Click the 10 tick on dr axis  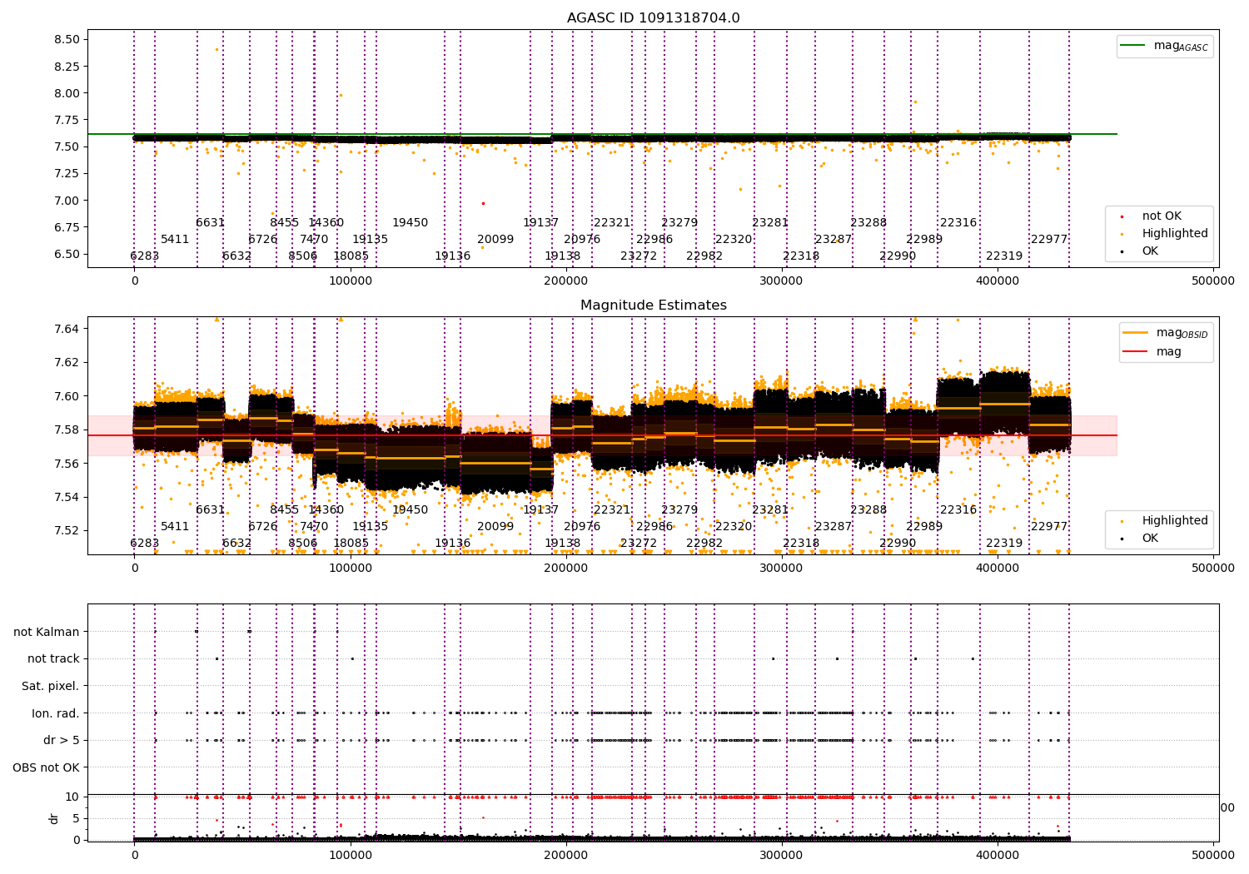72,797
